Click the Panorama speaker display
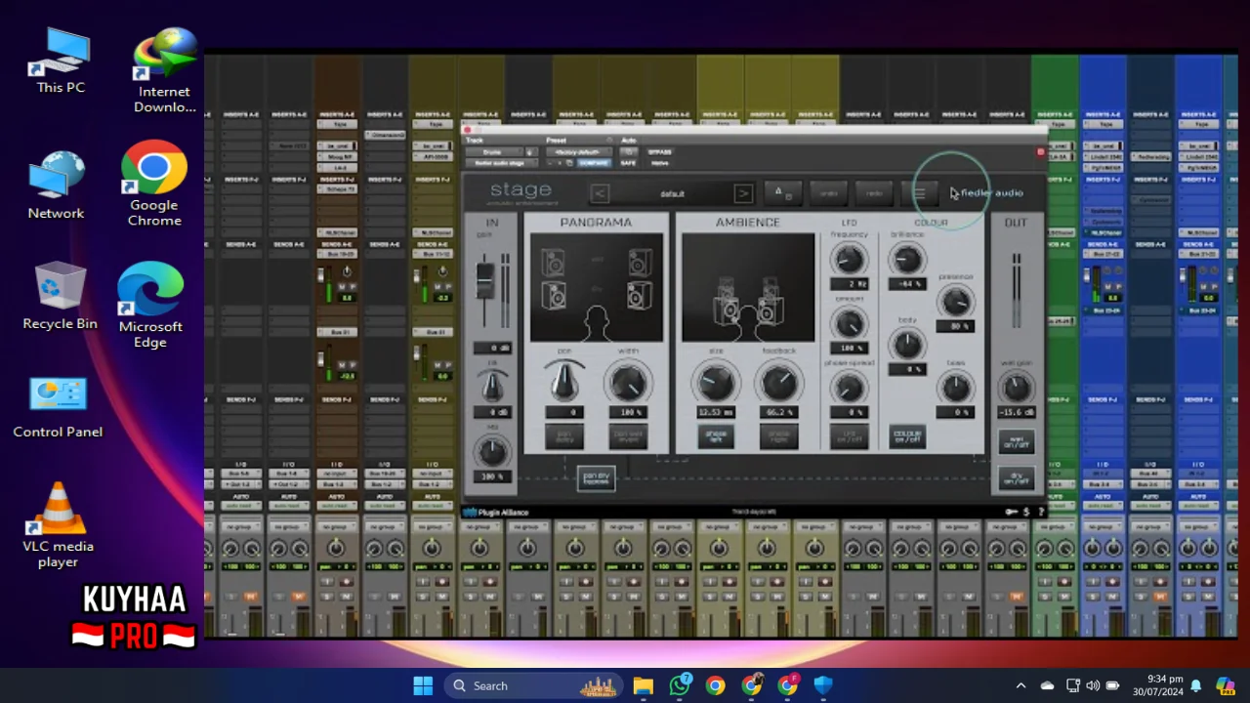 coord(597,288)
